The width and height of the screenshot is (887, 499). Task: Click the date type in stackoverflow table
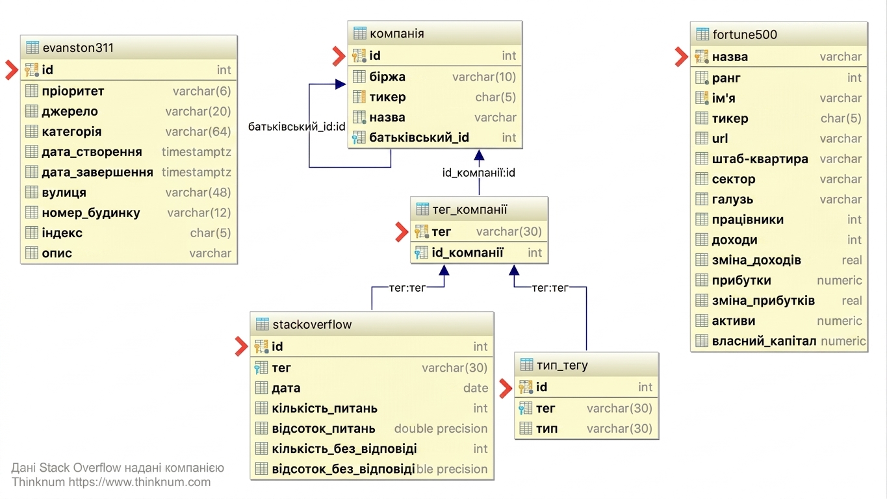tap(476, 388)
